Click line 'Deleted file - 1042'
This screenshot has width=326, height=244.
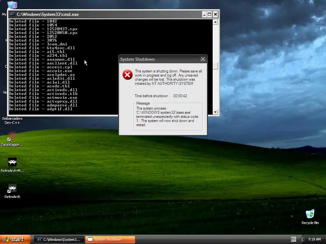pos(33,21)
